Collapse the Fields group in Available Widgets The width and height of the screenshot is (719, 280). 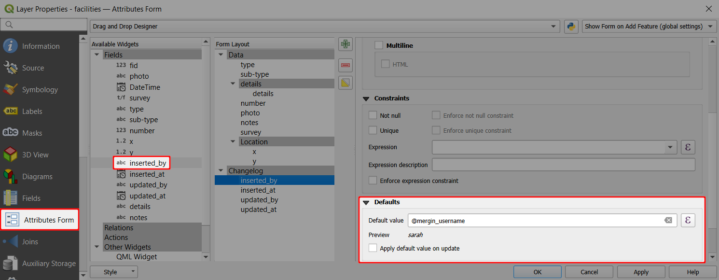[x=97, y=55]
